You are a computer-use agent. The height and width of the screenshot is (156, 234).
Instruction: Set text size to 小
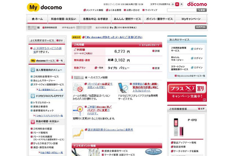tap(172, 4)
